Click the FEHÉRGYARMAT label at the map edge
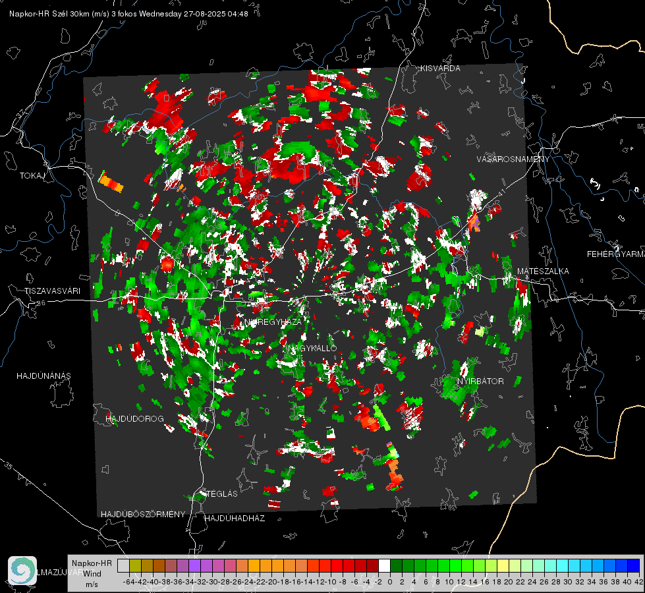Image resolution: width=645 pixels, height=593 pixels. coord(616,254)
